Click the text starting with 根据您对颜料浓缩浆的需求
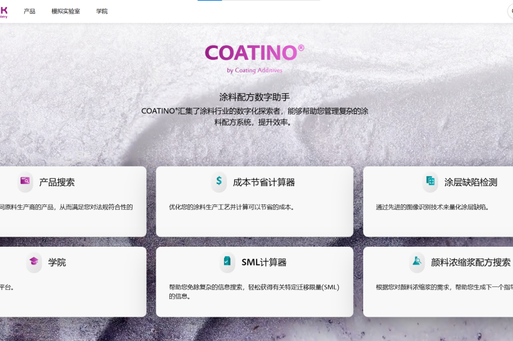Image resolution: width=513 pixels, height=341 pixels. tap(444, 288)
